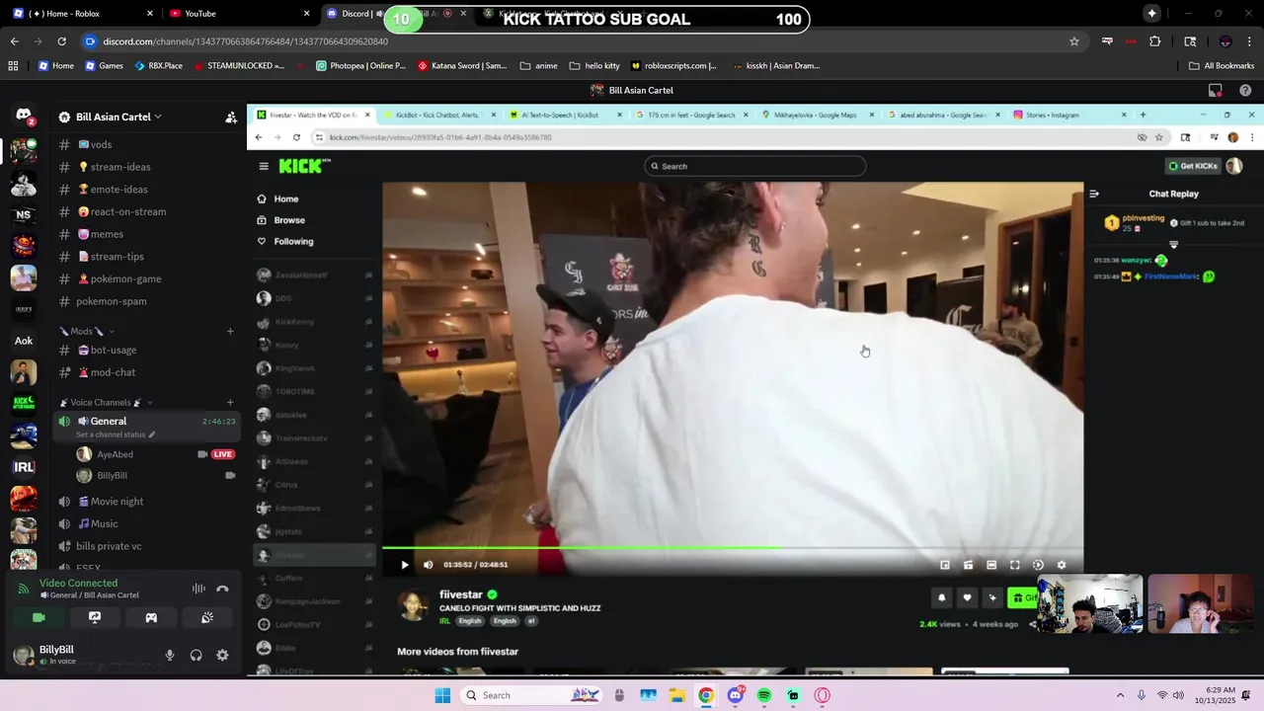
Task: Mute the Kick video volume
Action: click(x=428, y=565)
